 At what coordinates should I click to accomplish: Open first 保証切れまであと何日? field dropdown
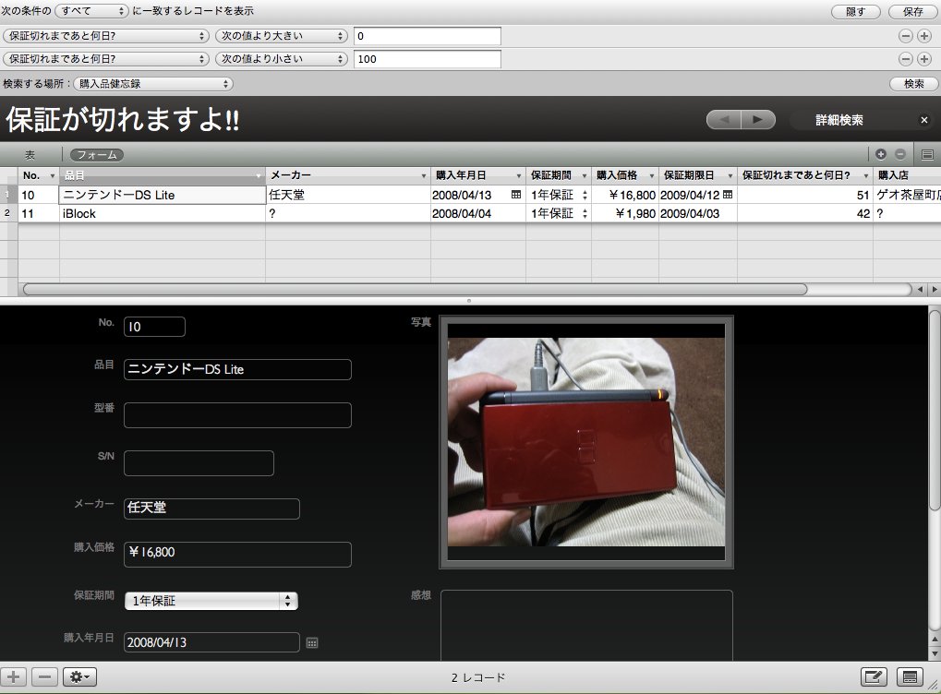105,36
